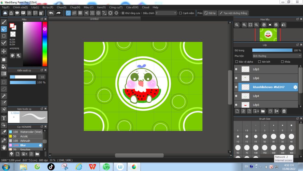Click the Redo arrow
303x171 pixels.
click(x=58, y=13)
